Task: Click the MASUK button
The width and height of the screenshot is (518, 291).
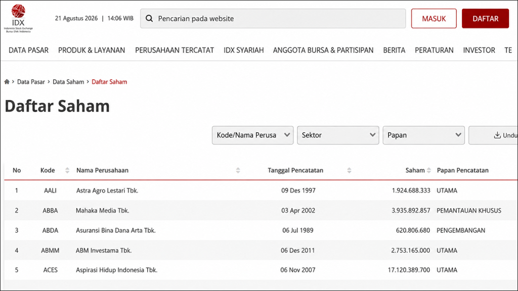Action: [x=434, y=19]
